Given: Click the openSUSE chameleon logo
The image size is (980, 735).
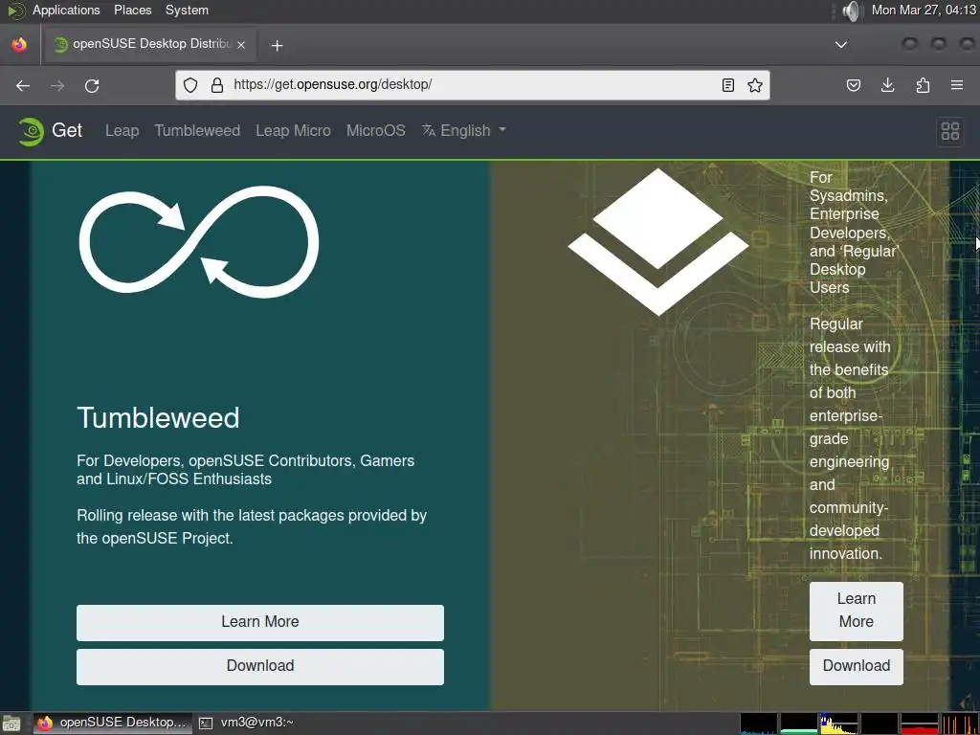Looking at the screenshot, I should (31, 131).
